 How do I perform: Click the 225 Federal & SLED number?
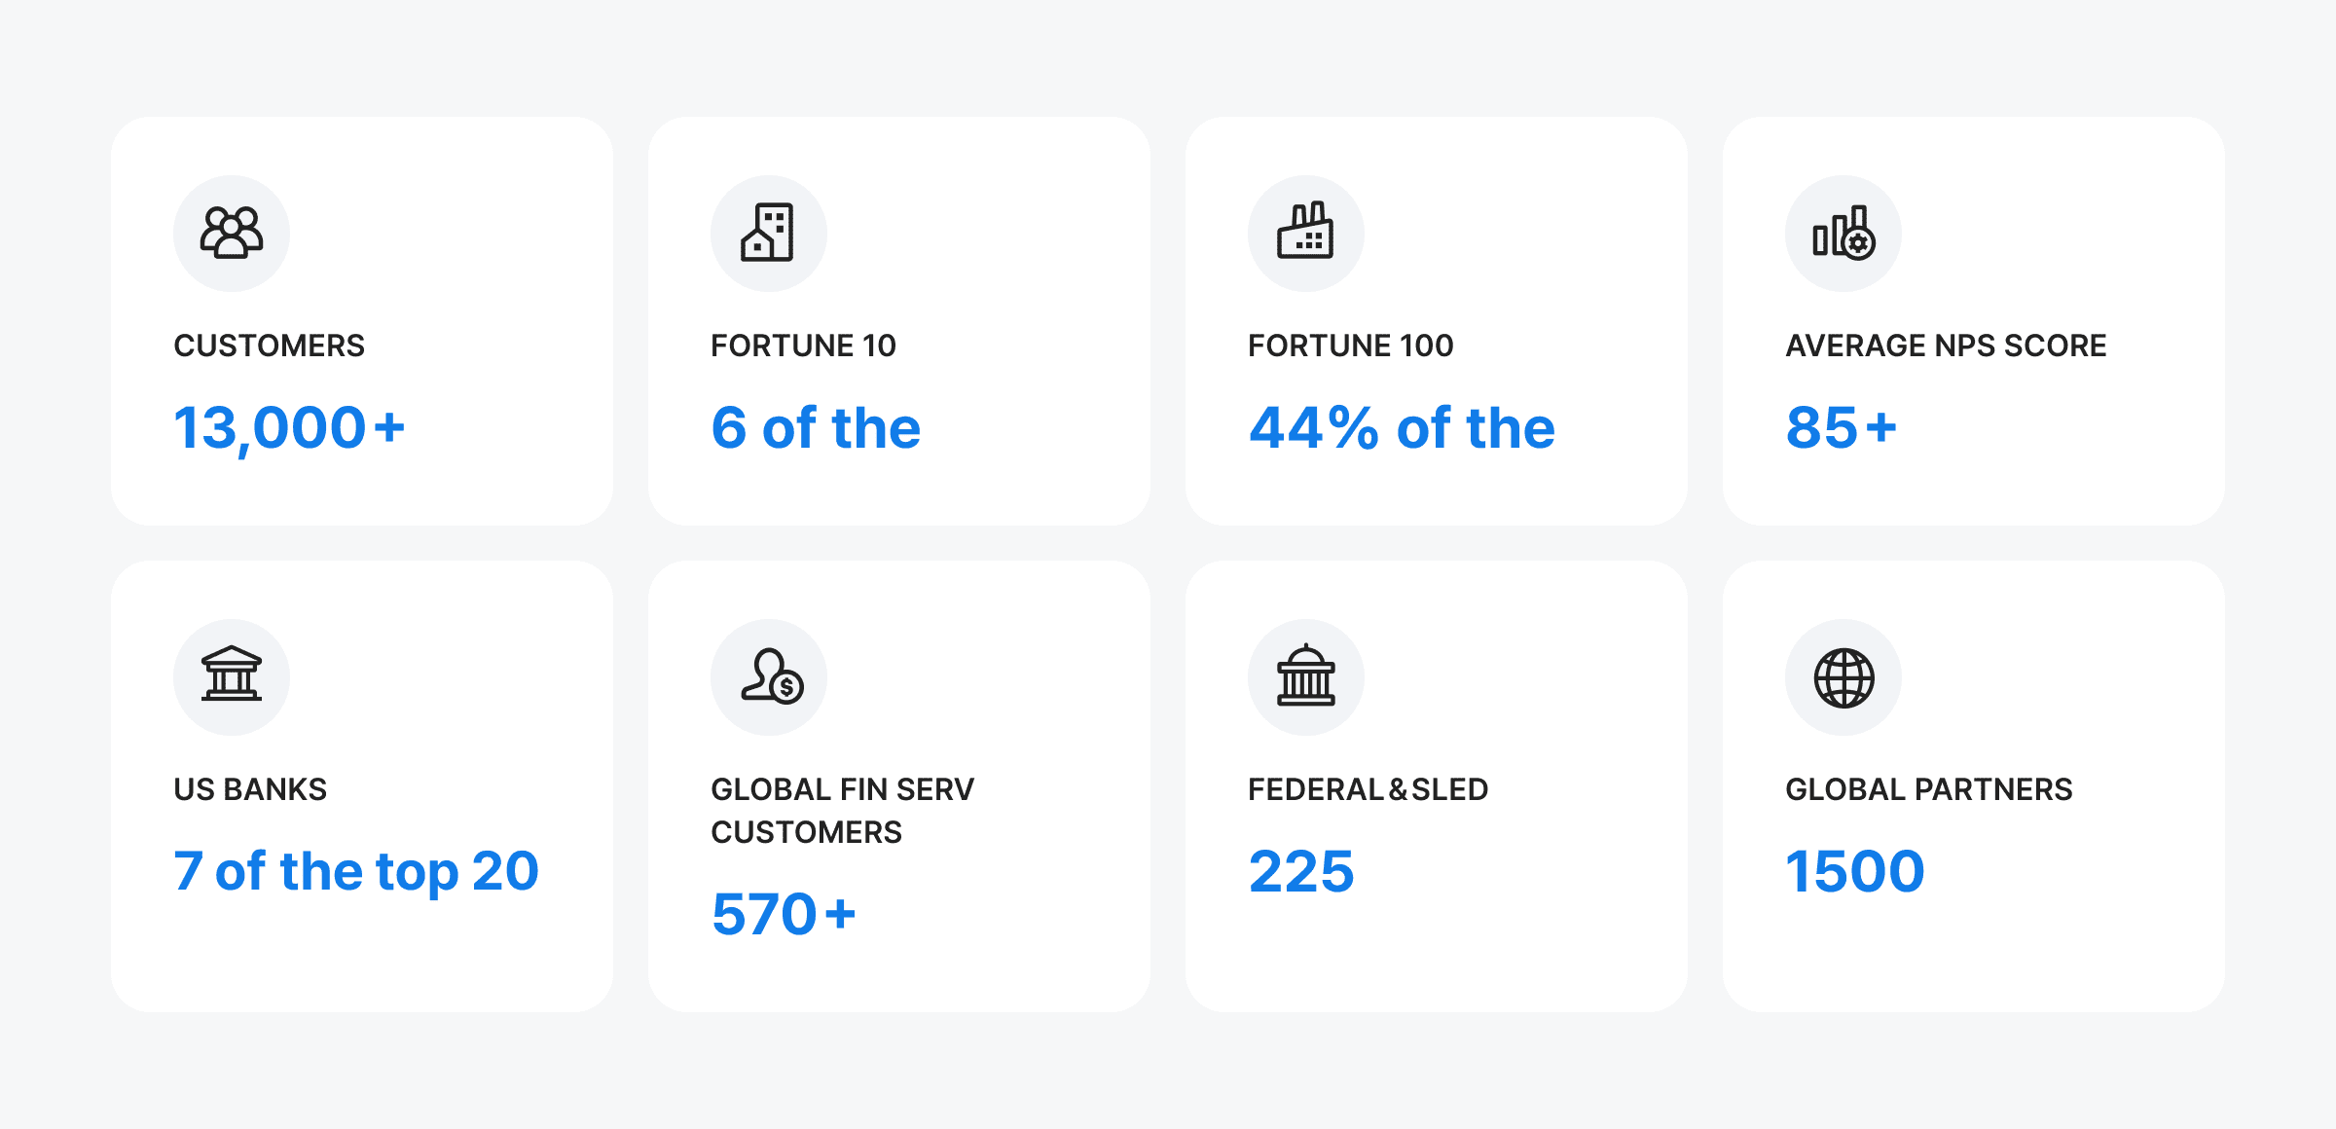(x=1301, y=871)
